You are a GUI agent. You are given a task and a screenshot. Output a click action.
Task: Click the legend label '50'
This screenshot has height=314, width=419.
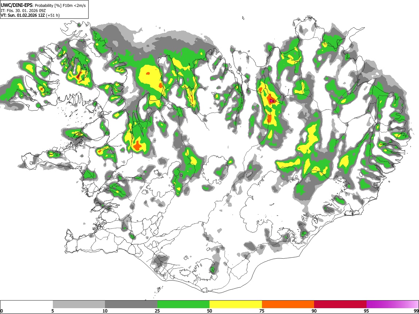[209, 311]
